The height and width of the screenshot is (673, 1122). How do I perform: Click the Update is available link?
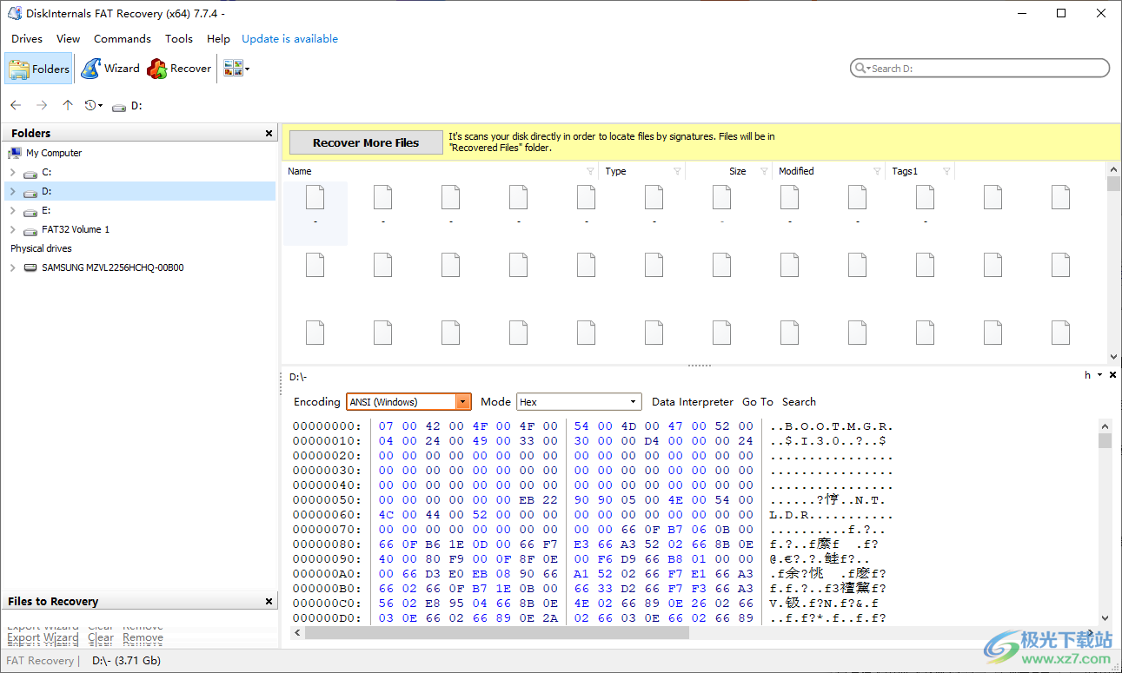pyautogui.click(x=290, y=38)
